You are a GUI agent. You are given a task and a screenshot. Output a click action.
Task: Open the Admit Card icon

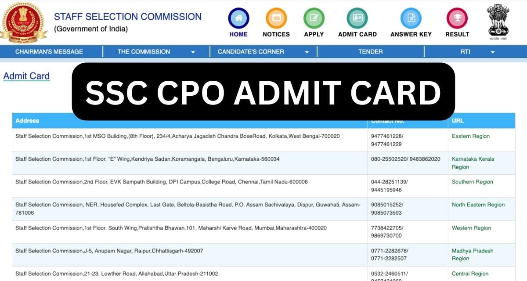pyautogui.click(x=357, y=18)
